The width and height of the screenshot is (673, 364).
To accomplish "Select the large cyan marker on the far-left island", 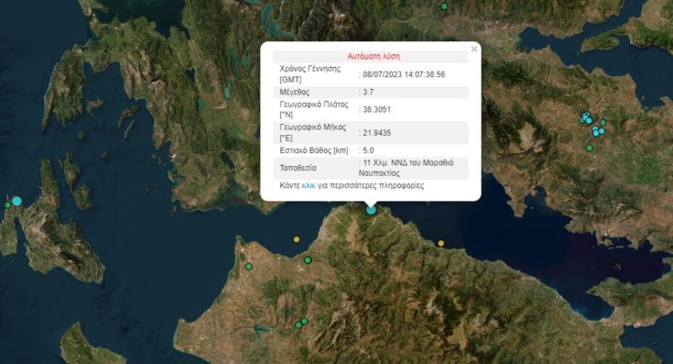I will [16, 201].
